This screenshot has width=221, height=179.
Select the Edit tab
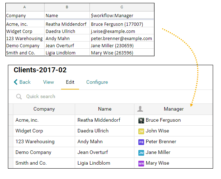(70, 82)
